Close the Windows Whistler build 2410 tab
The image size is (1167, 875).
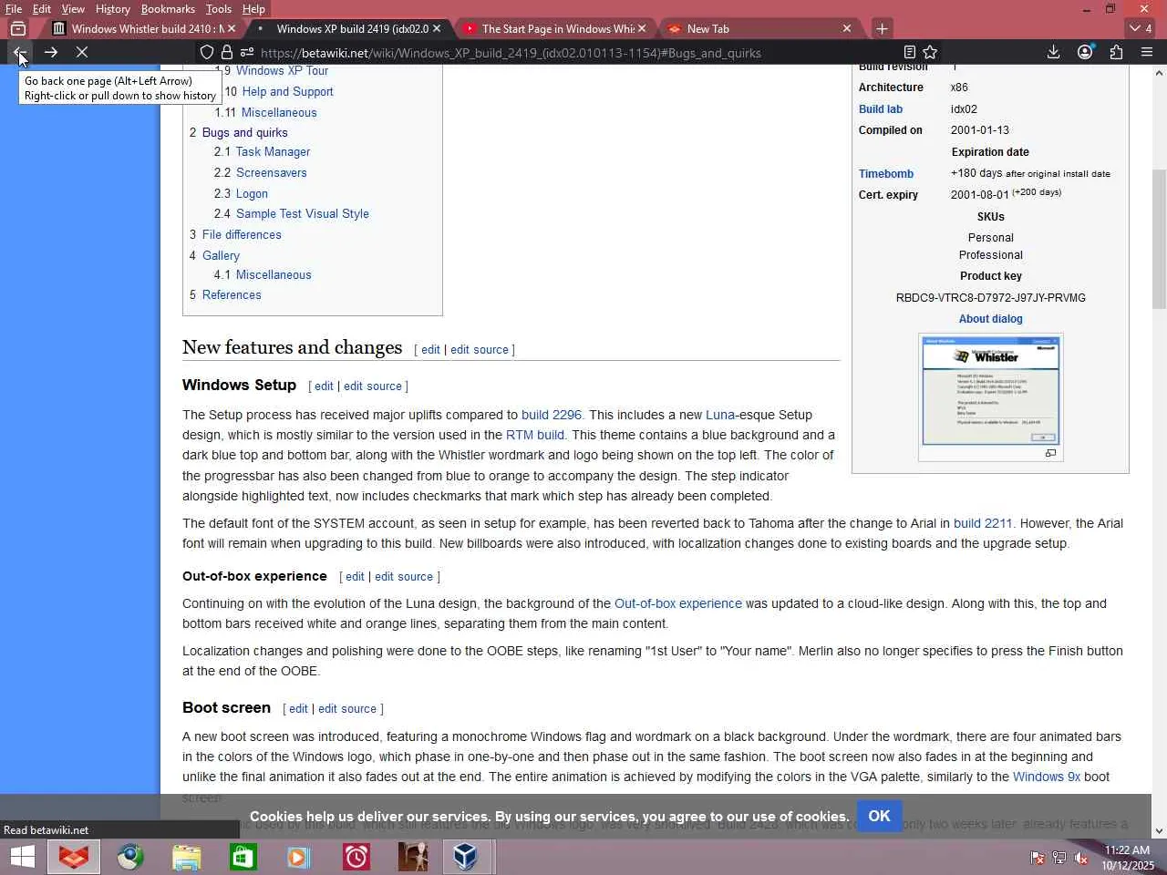(232, 29)
